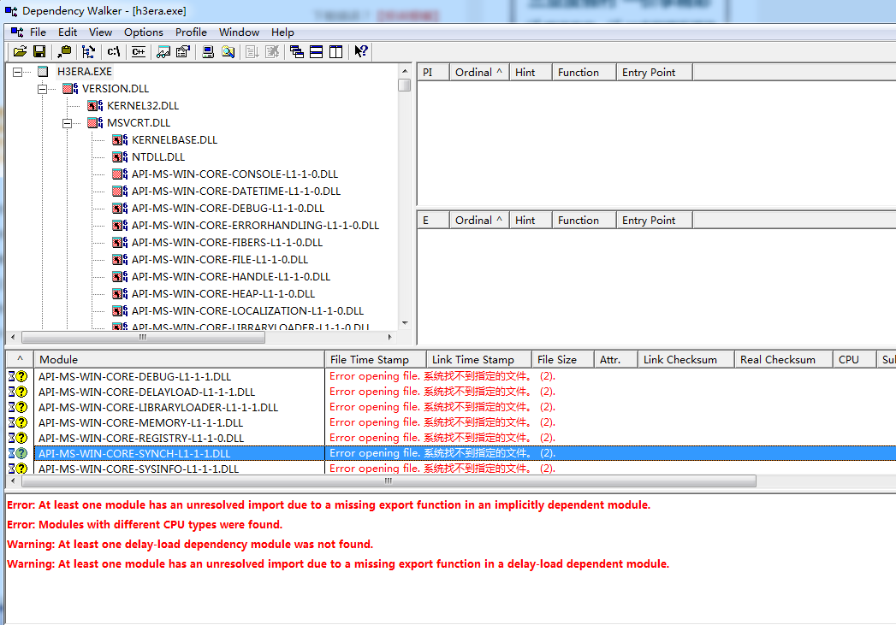The height and width of the screenshot is (625, 896).
Task: Collapse the VERSION.DLL tree node
Action: tap(42, 89)
